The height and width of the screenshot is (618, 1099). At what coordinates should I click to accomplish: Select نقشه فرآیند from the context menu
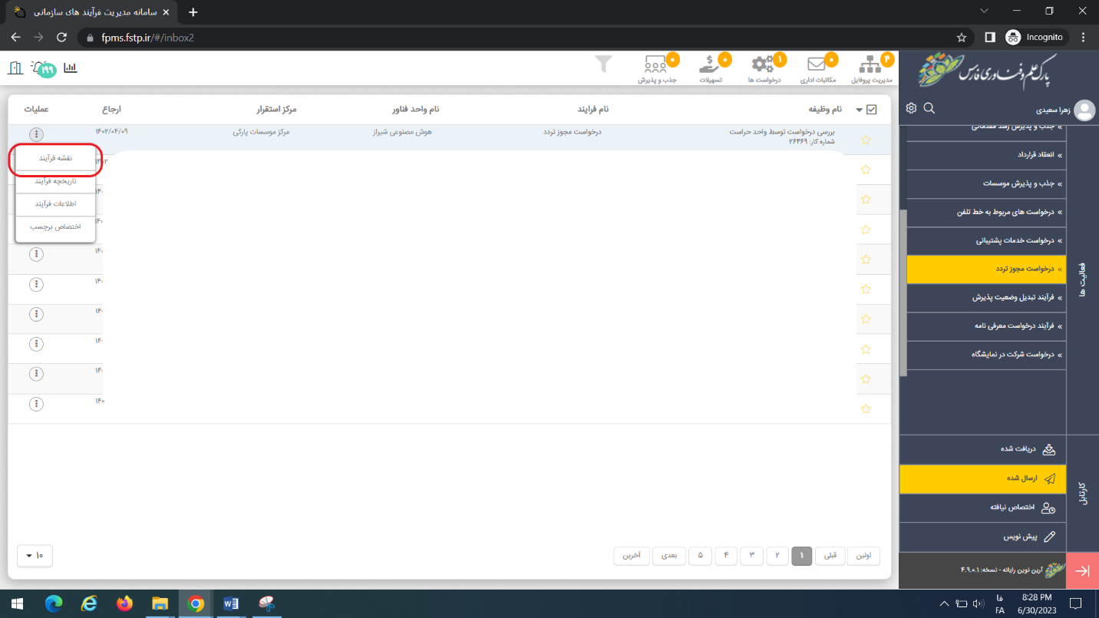(55, 158)
